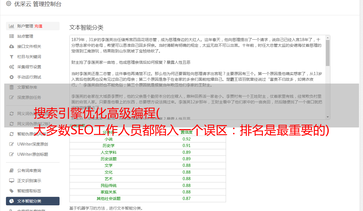Click the play icon for 手动运行测试
363x211 pixels.
(x=12, y=77)
